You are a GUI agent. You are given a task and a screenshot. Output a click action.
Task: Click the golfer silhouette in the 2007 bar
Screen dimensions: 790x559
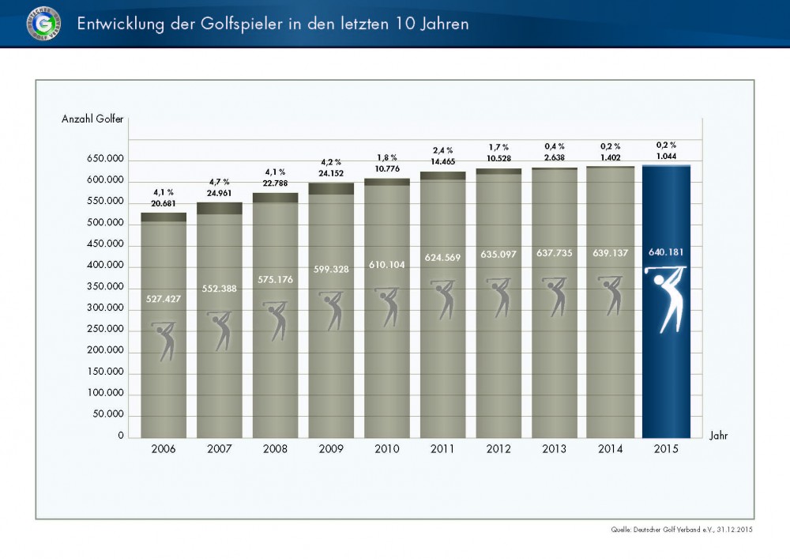point(220,330)
